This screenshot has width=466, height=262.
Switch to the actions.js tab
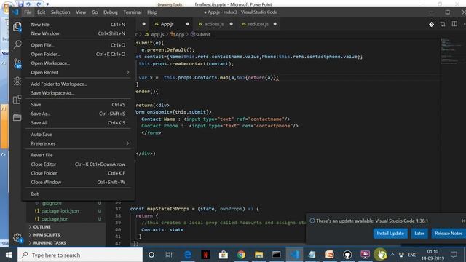point(214,24)
